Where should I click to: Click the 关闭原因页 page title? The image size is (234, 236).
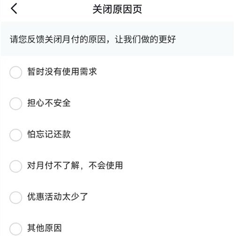pos(117,9)
